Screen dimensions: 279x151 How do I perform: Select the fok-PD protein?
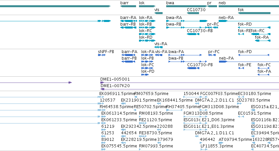pyautogui.click(x=245, y=52)
